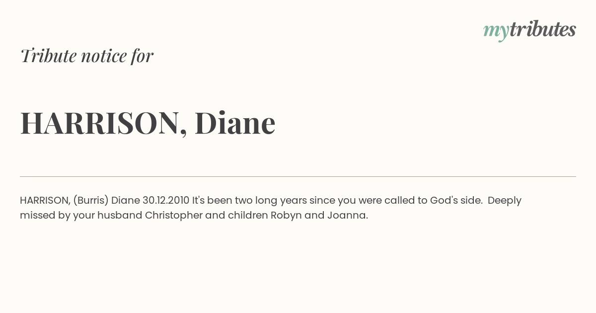
Task: Click the name "Joanna." at end of notice
Action: [x=348, y=216]
